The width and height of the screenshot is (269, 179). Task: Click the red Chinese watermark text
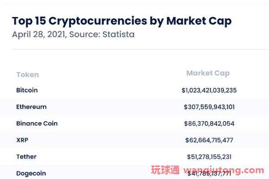(x=165, y=170)
